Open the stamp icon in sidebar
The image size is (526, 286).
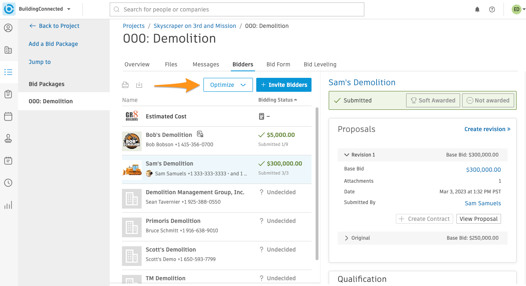[8, 138]
